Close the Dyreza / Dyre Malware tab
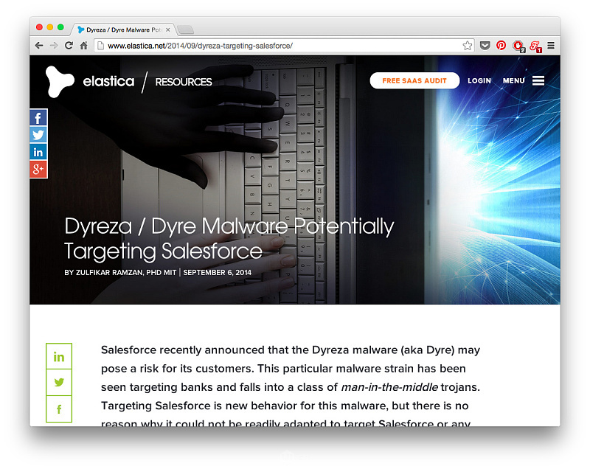590x469 pixels. pyautogui.click(x=168, y=29)
